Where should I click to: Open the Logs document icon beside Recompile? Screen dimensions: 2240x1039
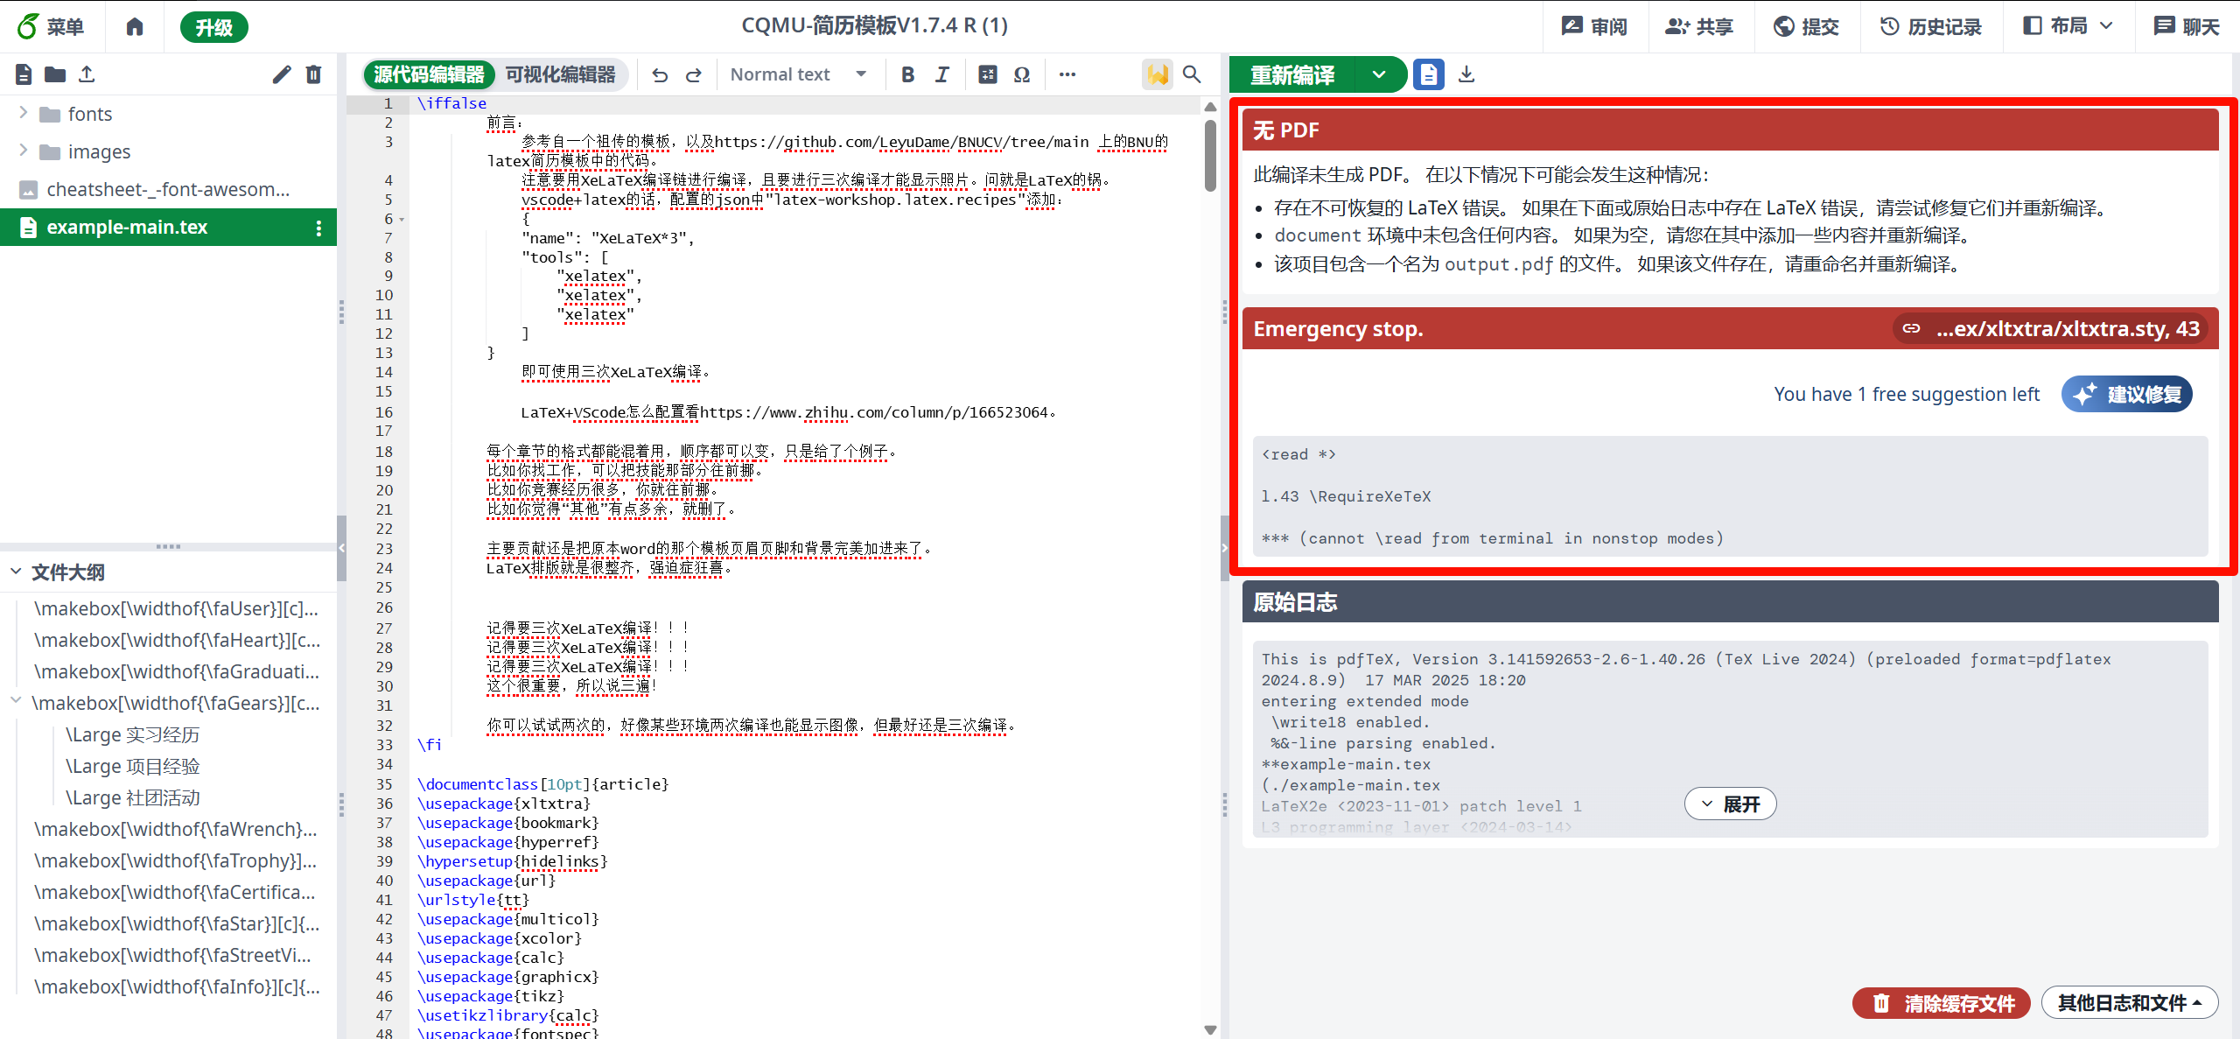tap(1428, 74)
